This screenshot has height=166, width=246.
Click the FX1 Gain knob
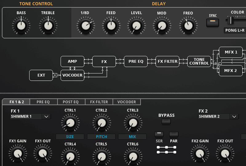(18, 153)
